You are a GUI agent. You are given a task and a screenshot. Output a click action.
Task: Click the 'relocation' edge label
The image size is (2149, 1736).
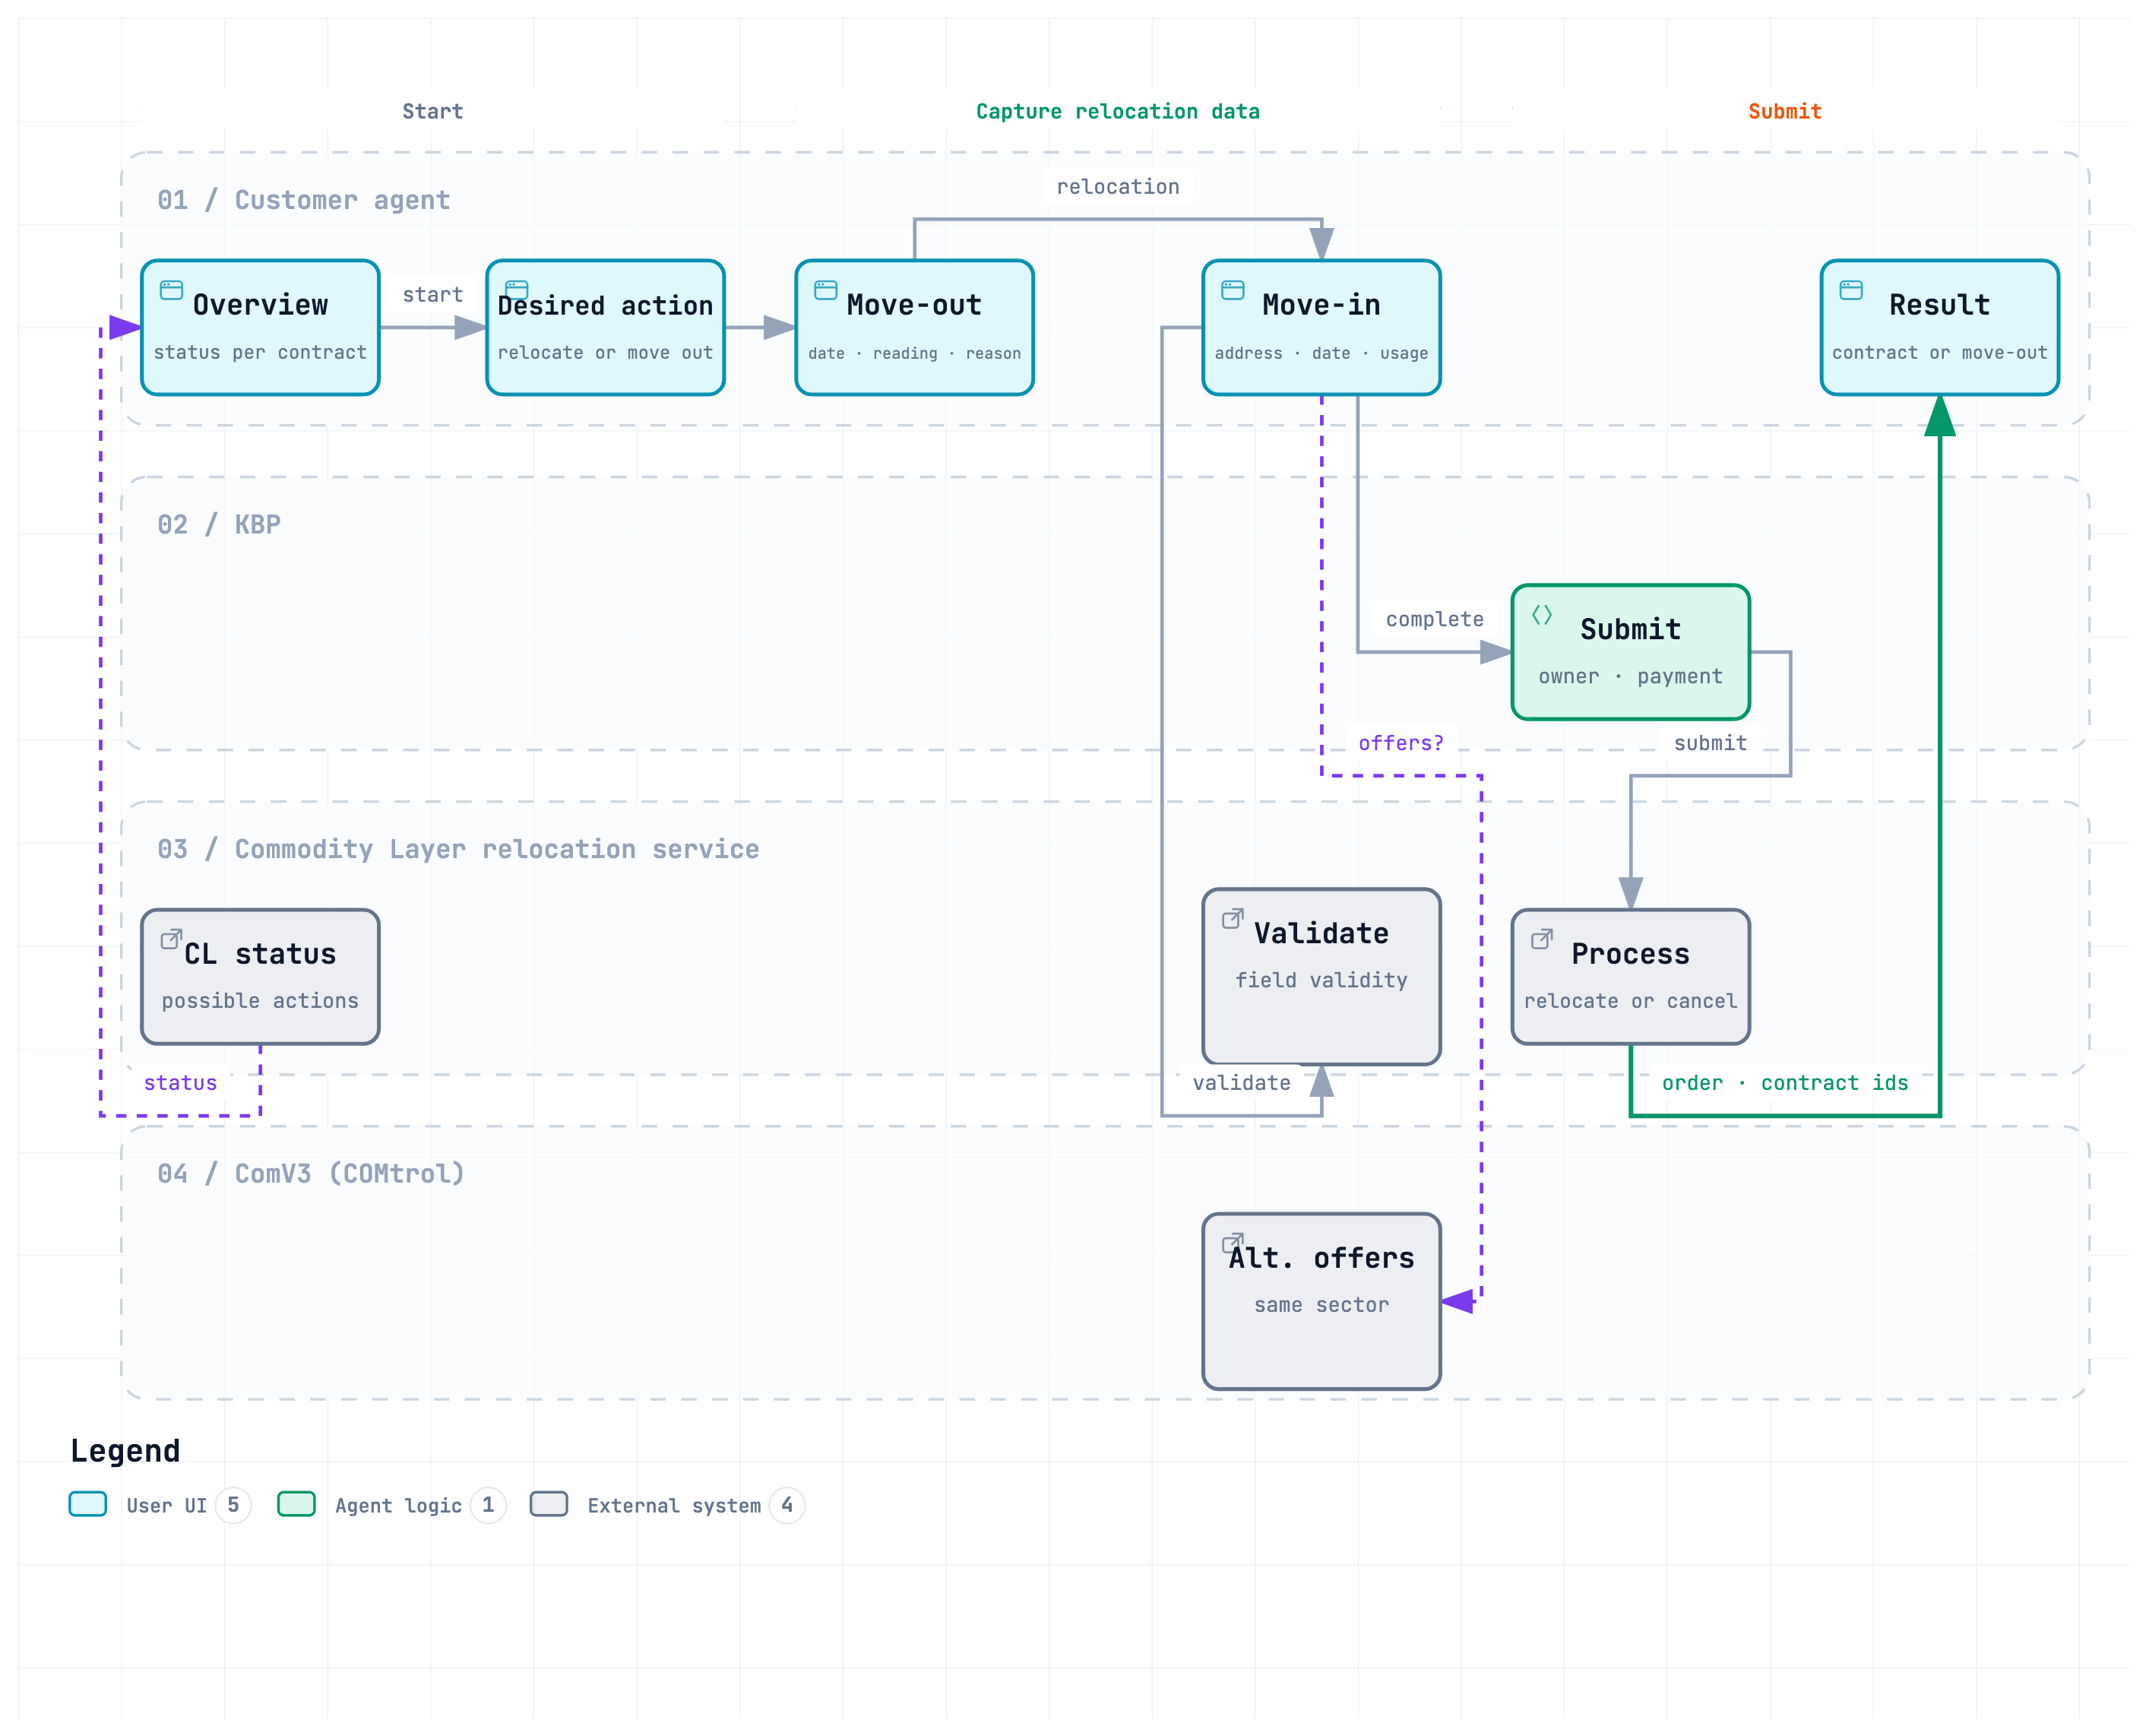click(x=1118, y=187)
